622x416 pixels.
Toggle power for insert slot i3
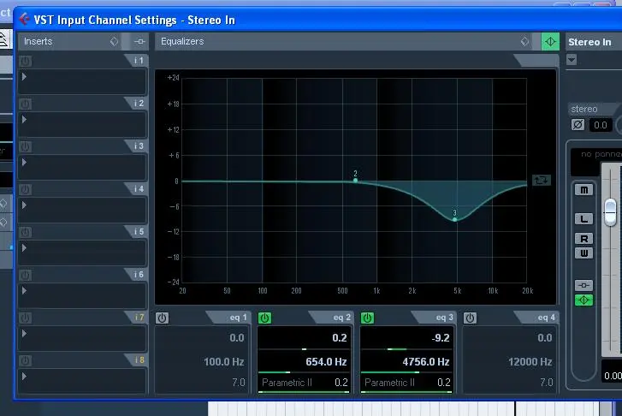click(x=26, y=147)
